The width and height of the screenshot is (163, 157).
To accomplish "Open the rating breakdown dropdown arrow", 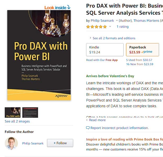I will pos(110,27).
